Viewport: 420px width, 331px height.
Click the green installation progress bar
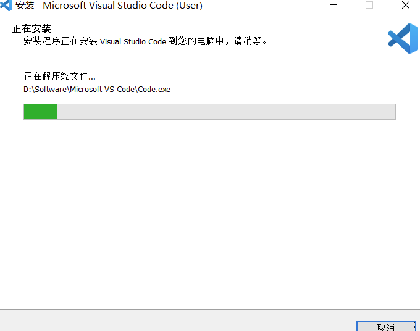(209, 112)
